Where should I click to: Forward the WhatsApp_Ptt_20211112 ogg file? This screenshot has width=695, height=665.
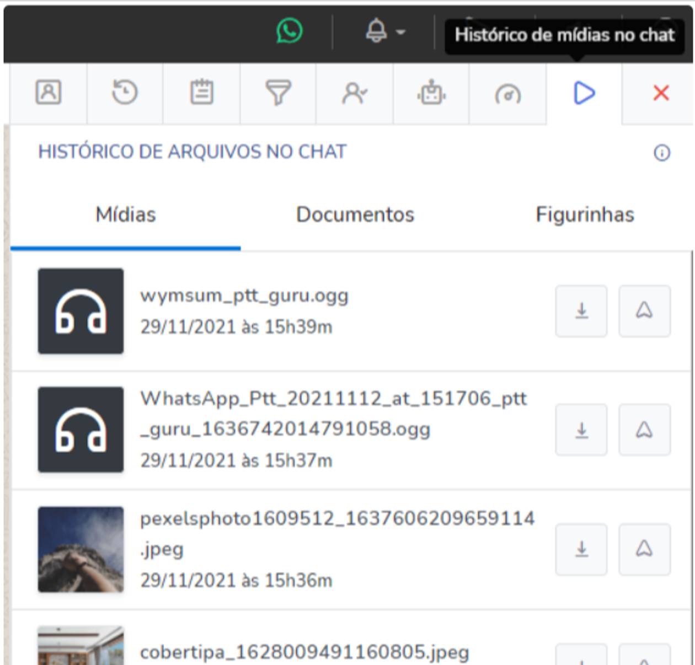[x=644, y=430]
